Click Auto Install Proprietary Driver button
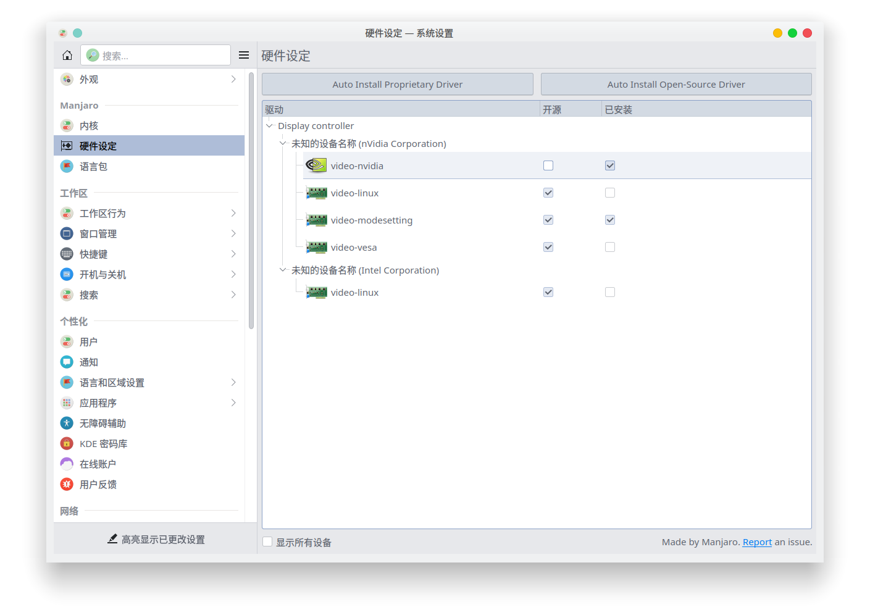The height and width of the screenshot is (615, 870). 397,85
